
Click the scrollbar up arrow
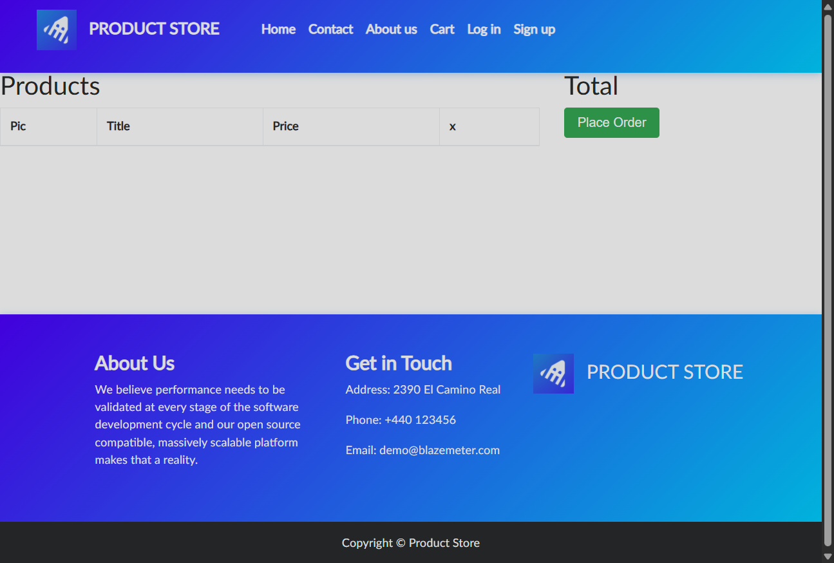coord(828,6)
